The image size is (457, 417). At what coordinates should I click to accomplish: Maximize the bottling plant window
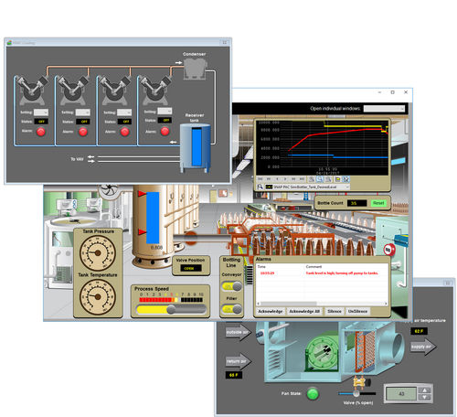(x=393, y=92)
